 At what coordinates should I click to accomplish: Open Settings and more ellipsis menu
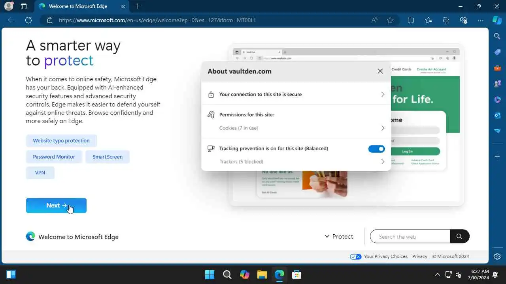[481, 20]
